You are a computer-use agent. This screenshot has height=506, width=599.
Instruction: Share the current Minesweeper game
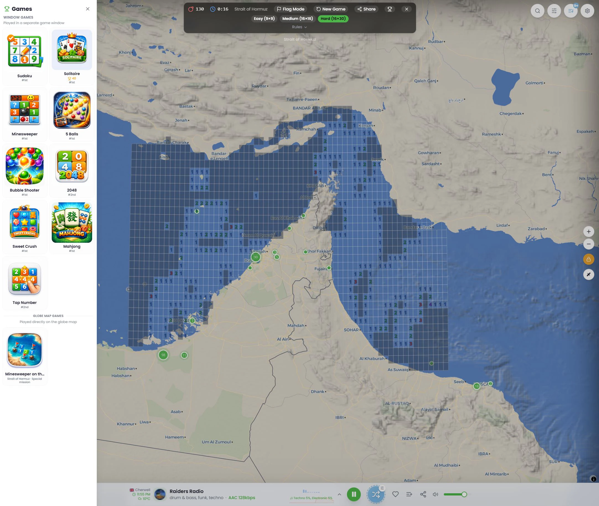[366, 9]
